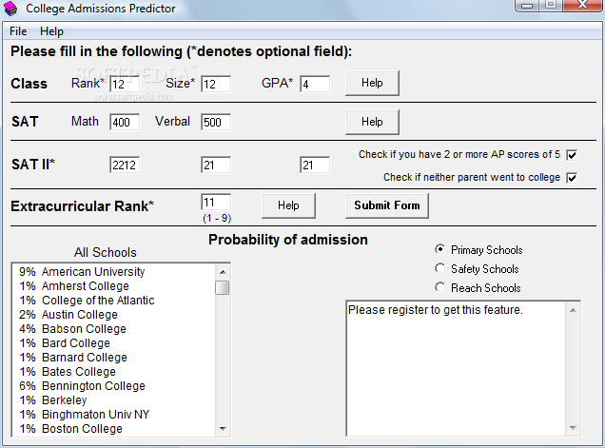Open the Help menu
Viewport: 605px width, 448px height.
(51, 31)
